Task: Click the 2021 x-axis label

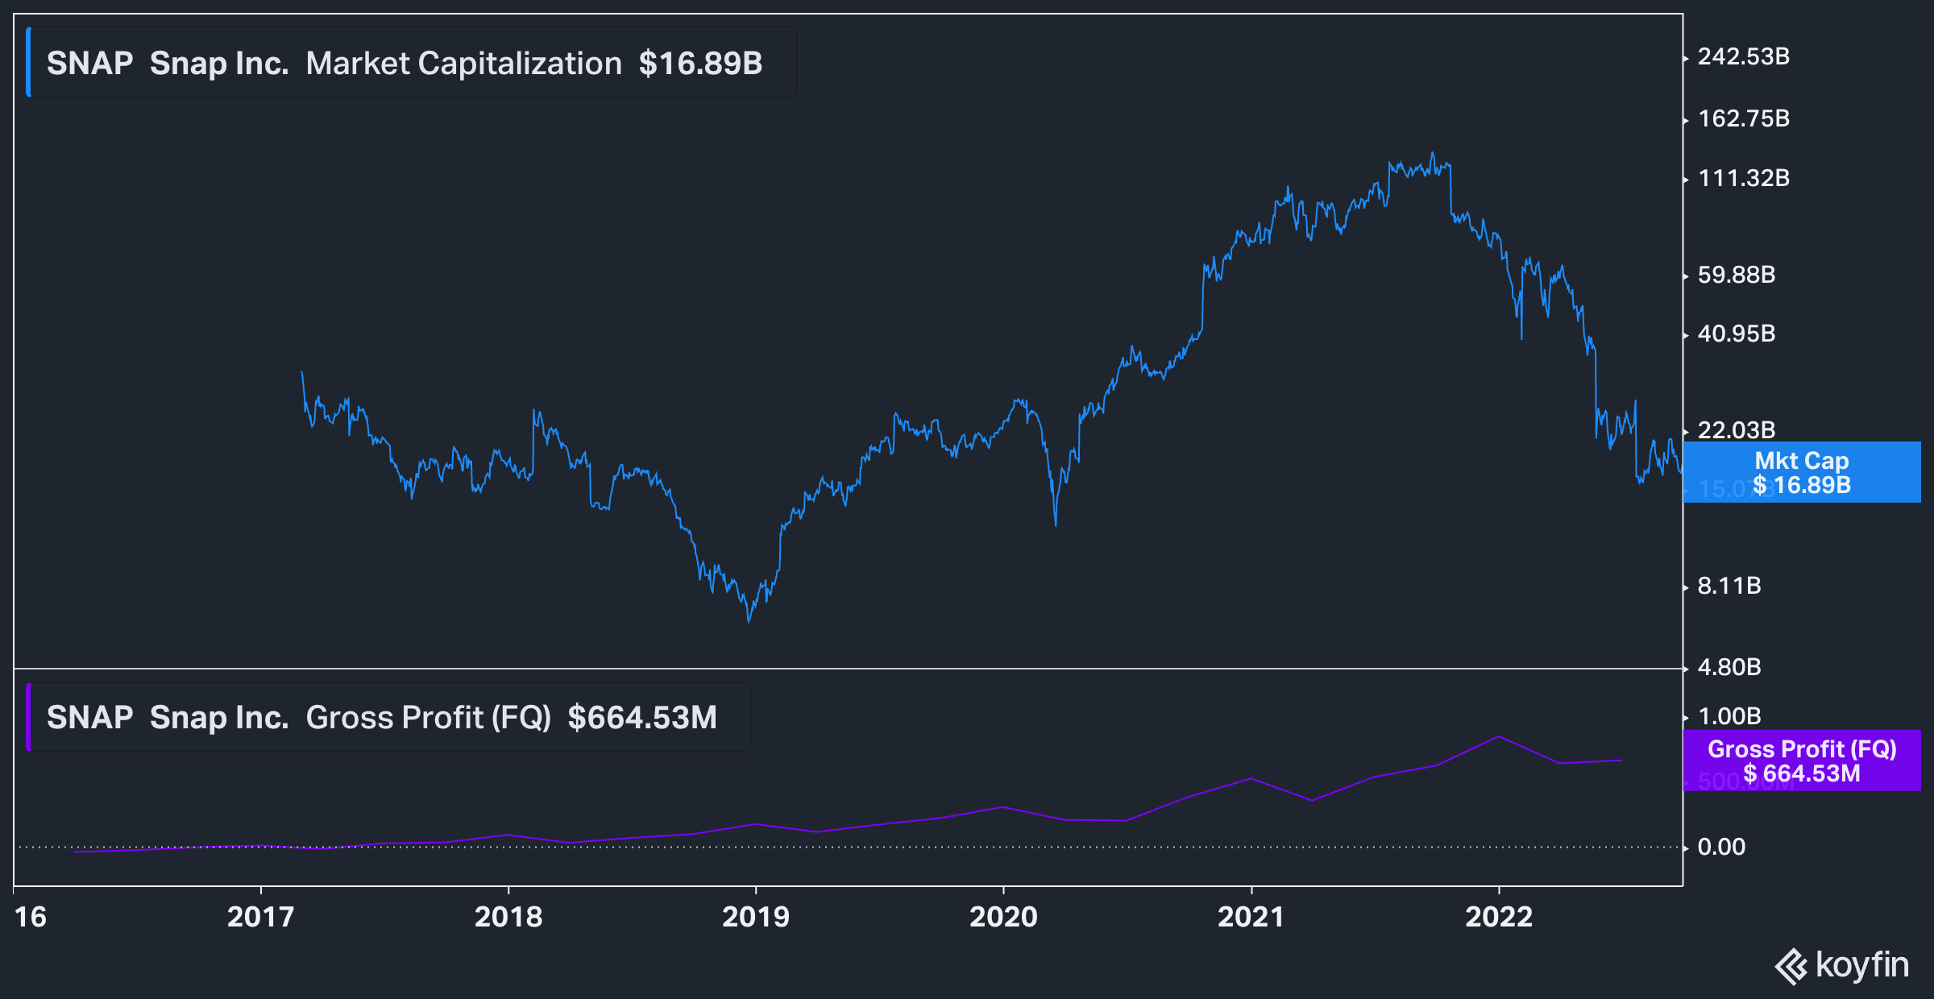Action: click(1251, 917)
